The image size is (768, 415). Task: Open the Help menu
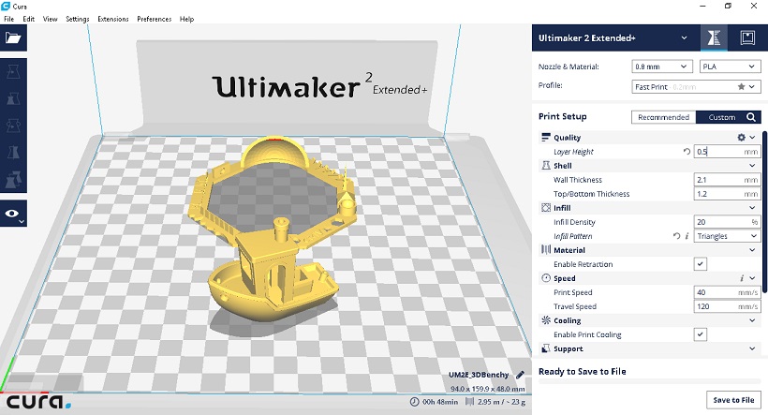click(x=186, y=19)
